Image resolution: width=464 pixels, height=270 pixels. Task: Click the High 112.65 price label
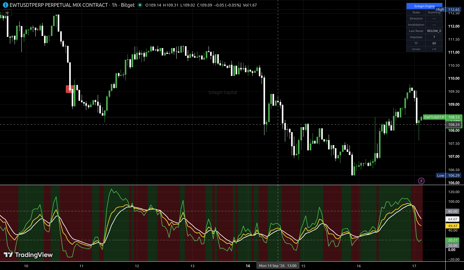tap(448, 10)
